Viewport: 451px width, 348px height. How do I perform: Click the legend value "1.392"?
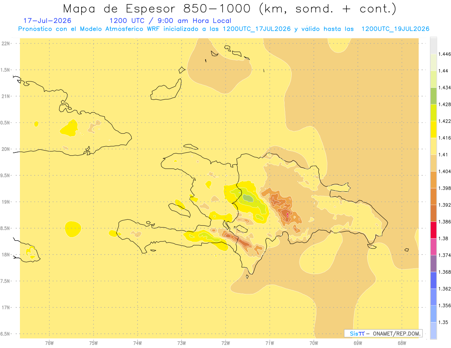coord(445,205)
